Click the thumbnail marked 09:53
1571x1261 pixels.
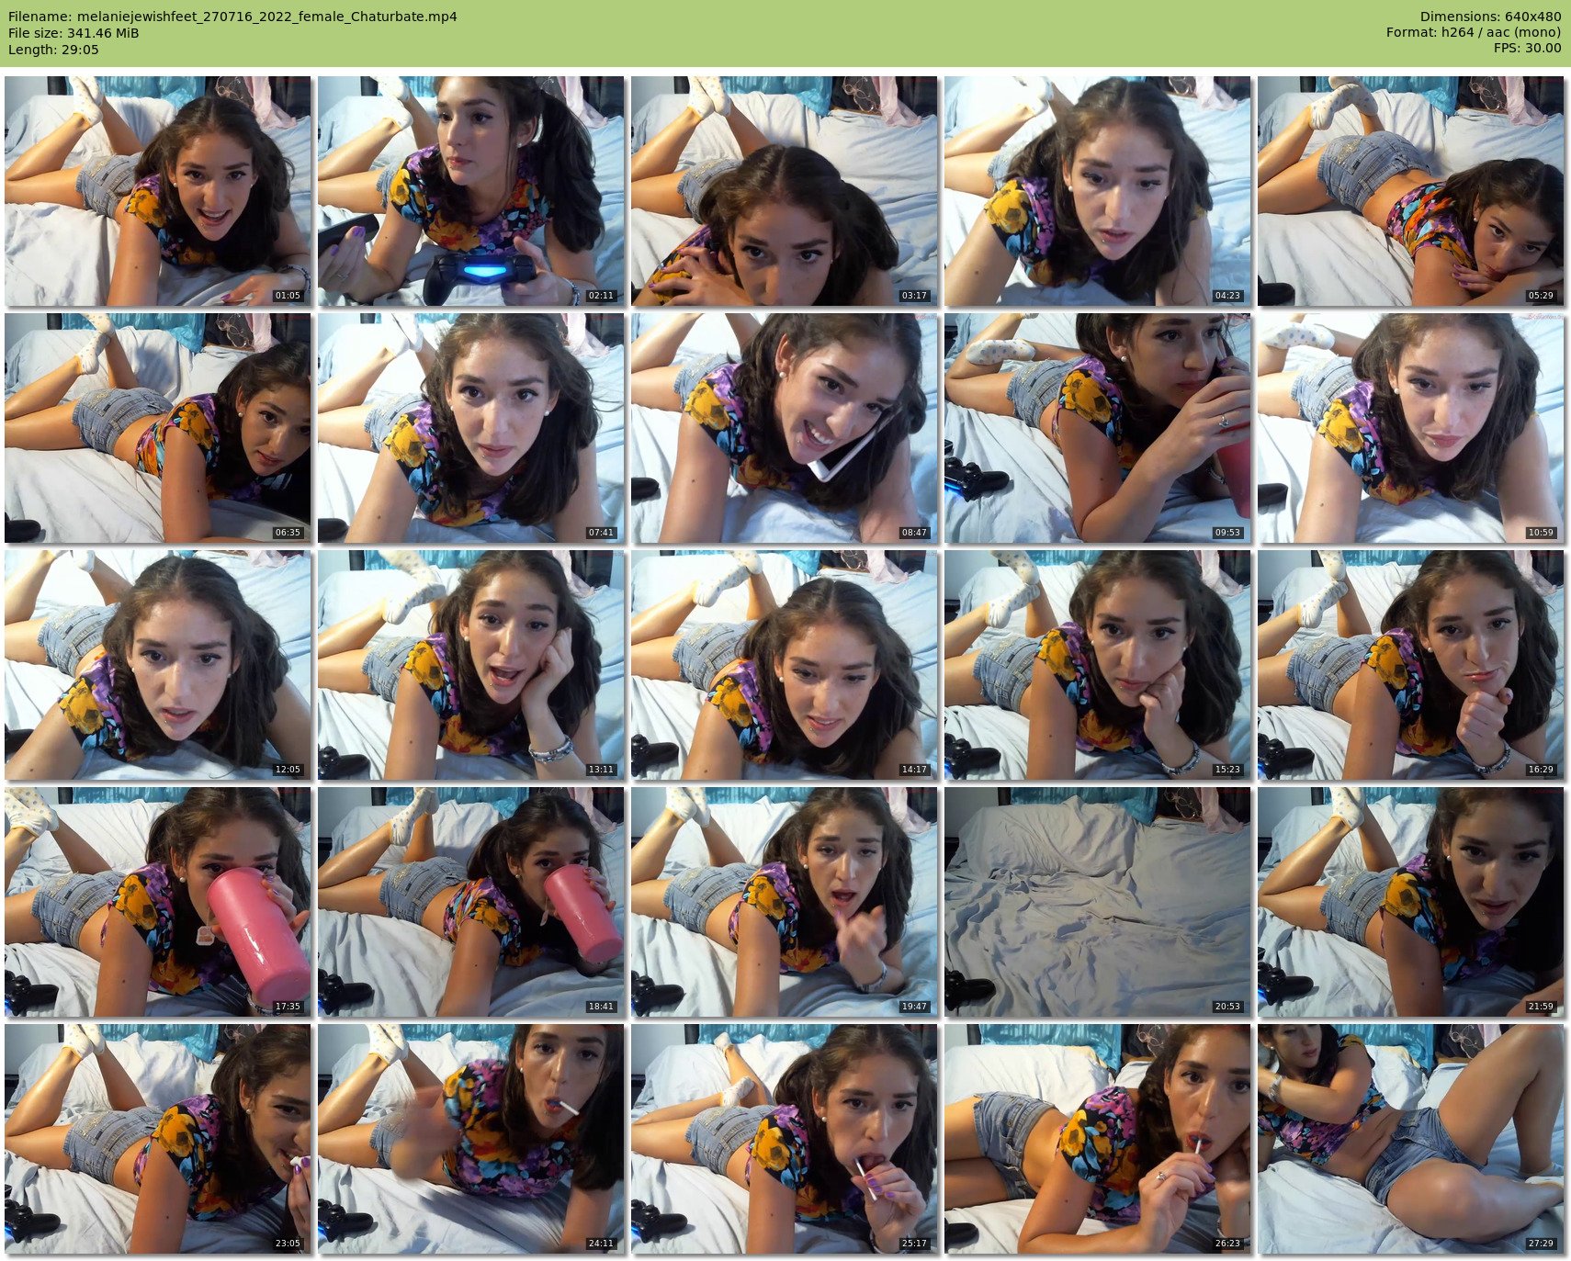click(x=1097, y=428)
